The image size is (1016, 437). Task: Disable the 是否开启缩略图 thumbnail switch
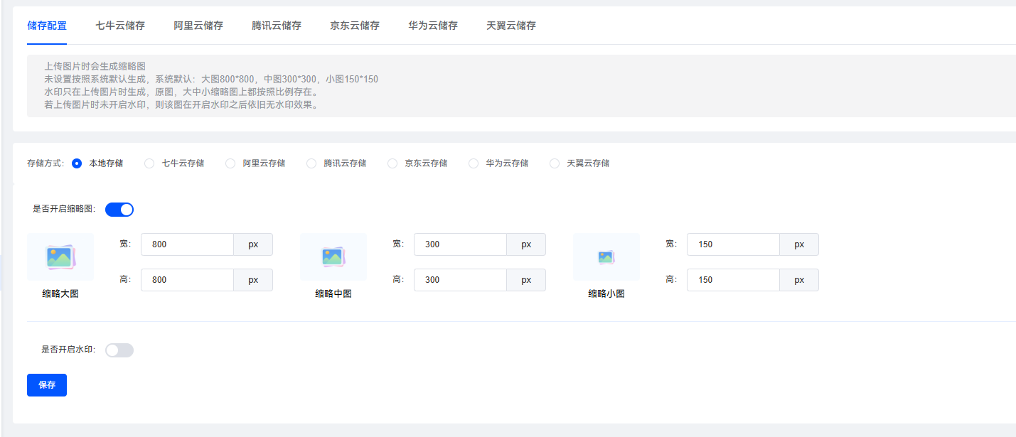click(x=119, y=210)
